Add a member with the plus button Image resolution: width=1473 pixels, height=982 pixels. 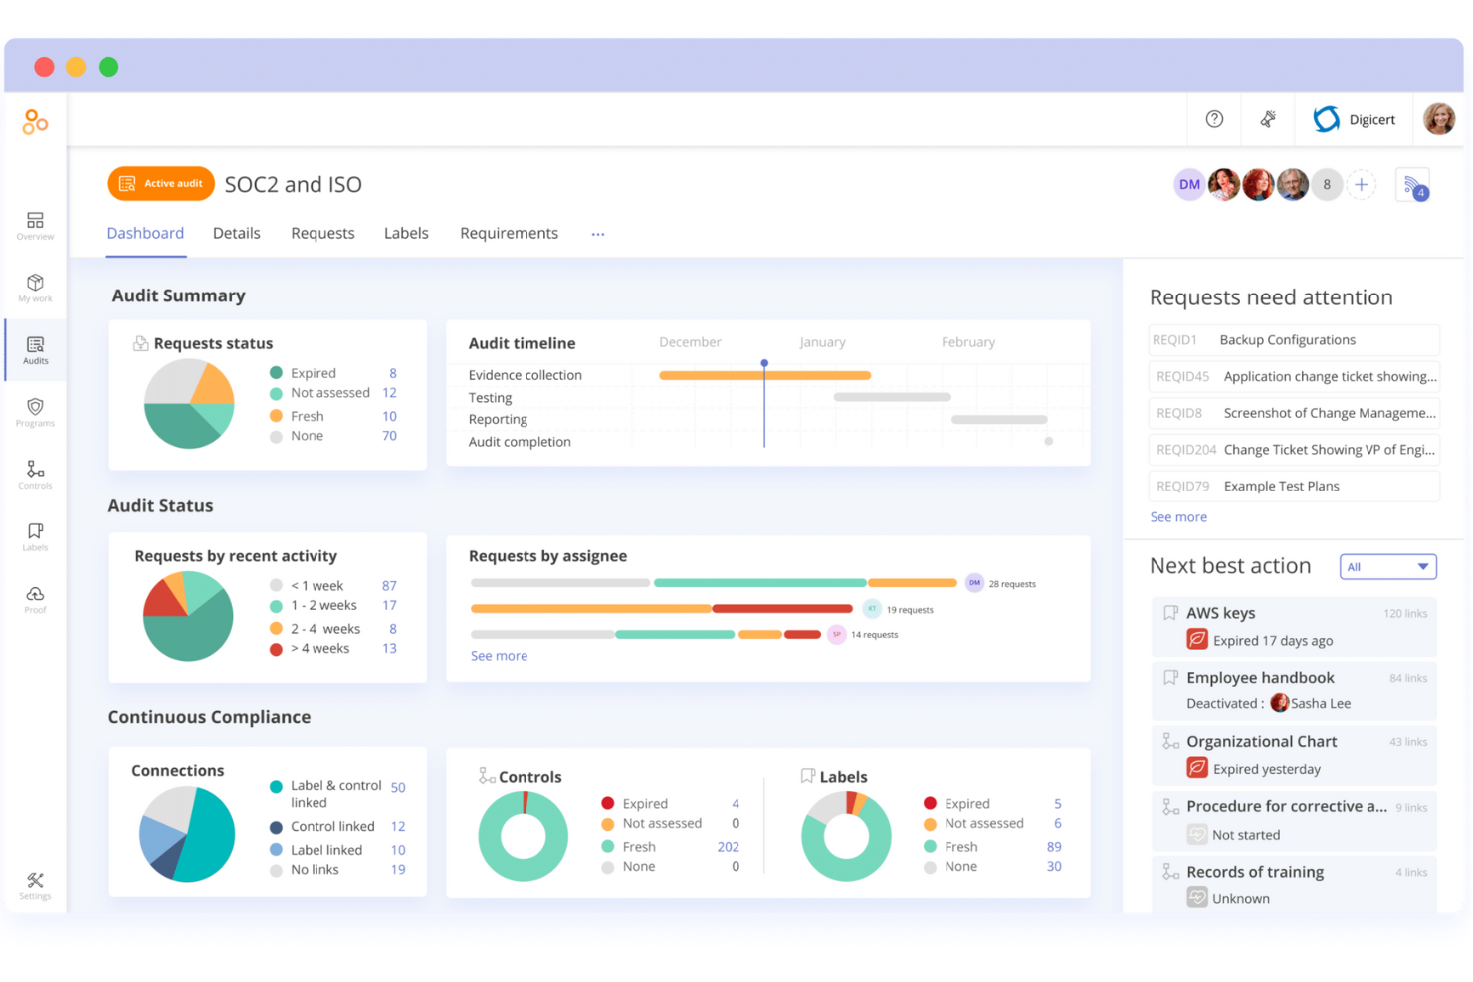tap(1361, 184)
